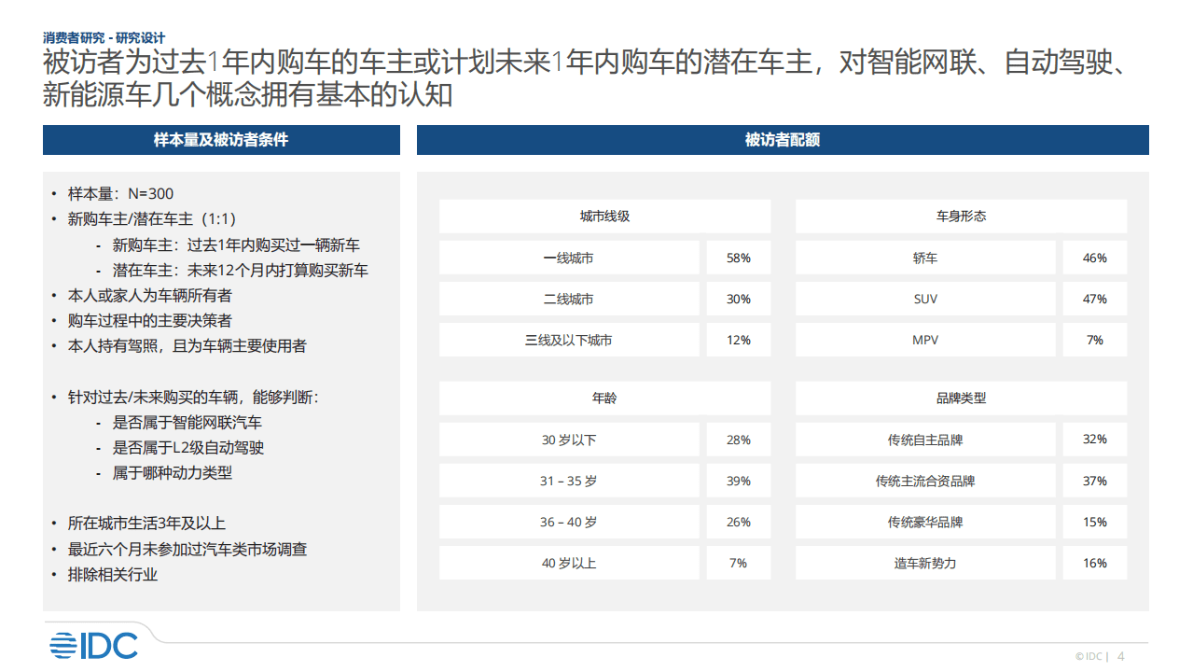Click the 一线城市 row label
Image resolution: width=1193 pixels, height=671 pixels.
[569, 257]
